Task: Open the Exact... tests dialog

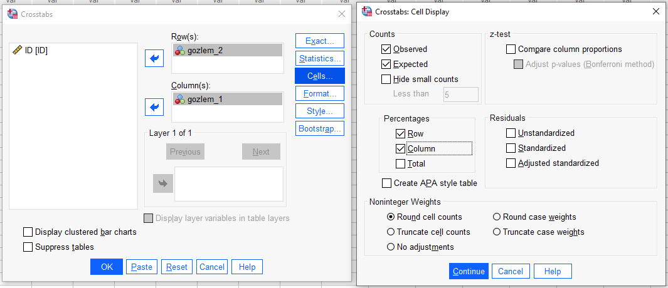Action: coord(319,41)
